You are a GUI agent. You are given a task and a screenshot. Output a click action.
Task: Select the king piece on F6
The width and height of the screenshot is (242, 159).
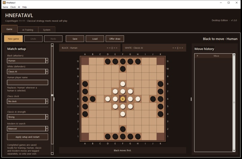(123, 99)
